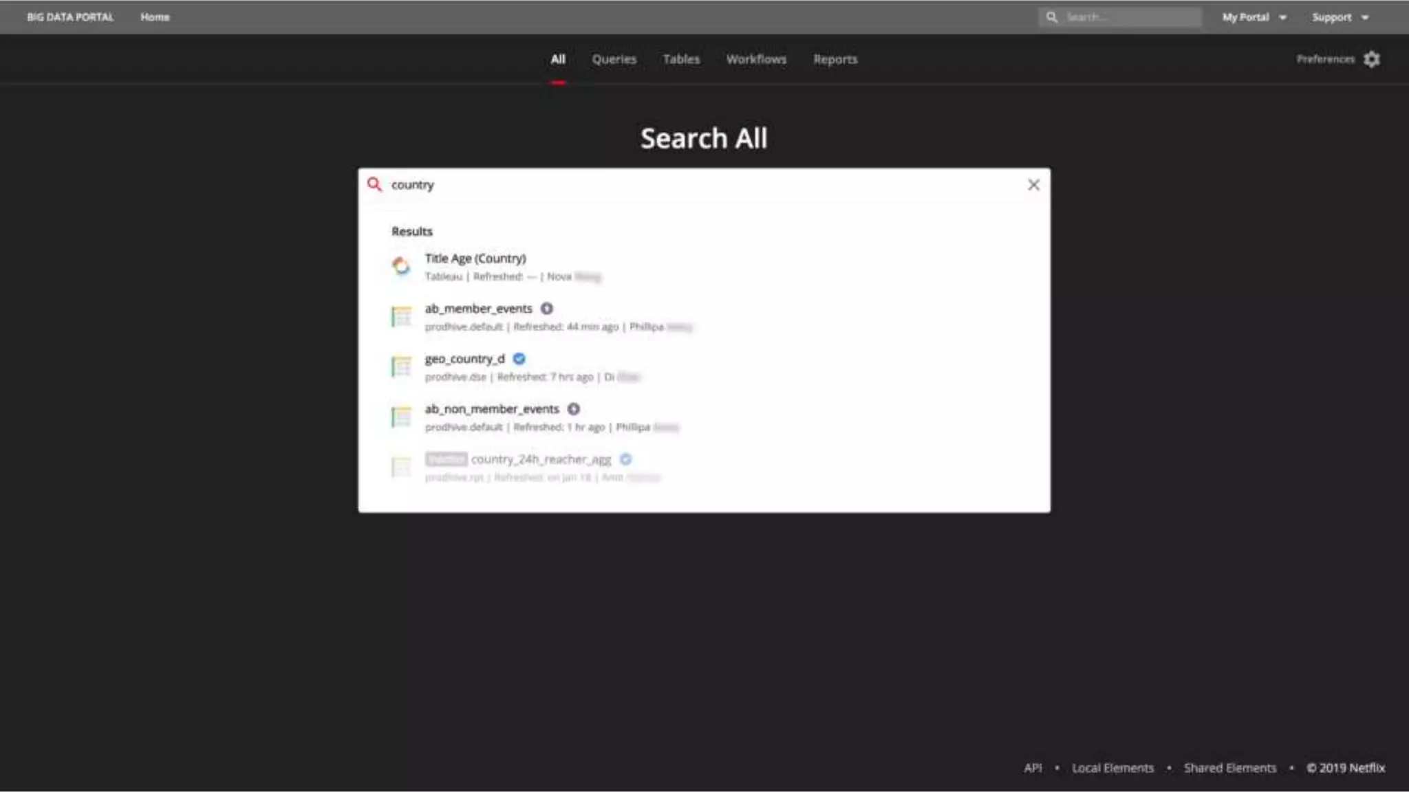Image resolution: width=1409 pixels, height=792 pixels.
Task: Click the Home link in top bar
Action: 155,17
